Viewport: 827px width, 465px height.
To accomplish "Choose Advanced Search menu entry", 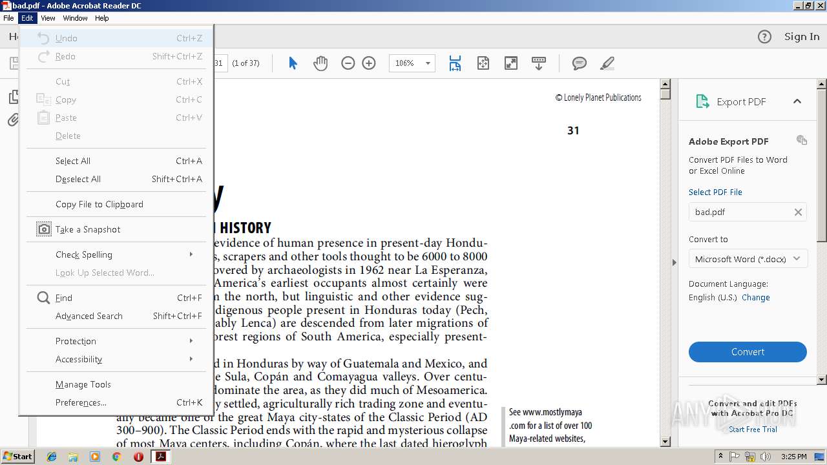I will click(116, 316).
